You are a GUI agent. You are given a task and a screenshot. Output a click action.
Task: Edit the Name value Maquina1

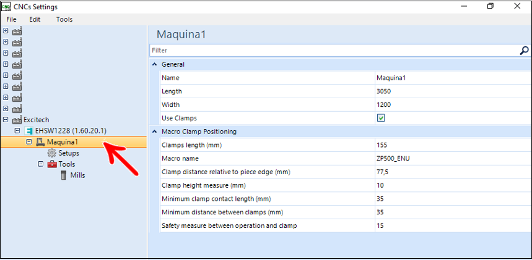(453, 78)
